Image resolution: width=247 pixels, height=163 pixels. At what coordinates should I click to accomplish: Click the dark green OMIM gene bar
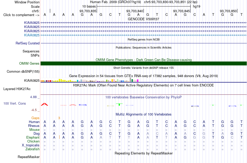point(144,64)
